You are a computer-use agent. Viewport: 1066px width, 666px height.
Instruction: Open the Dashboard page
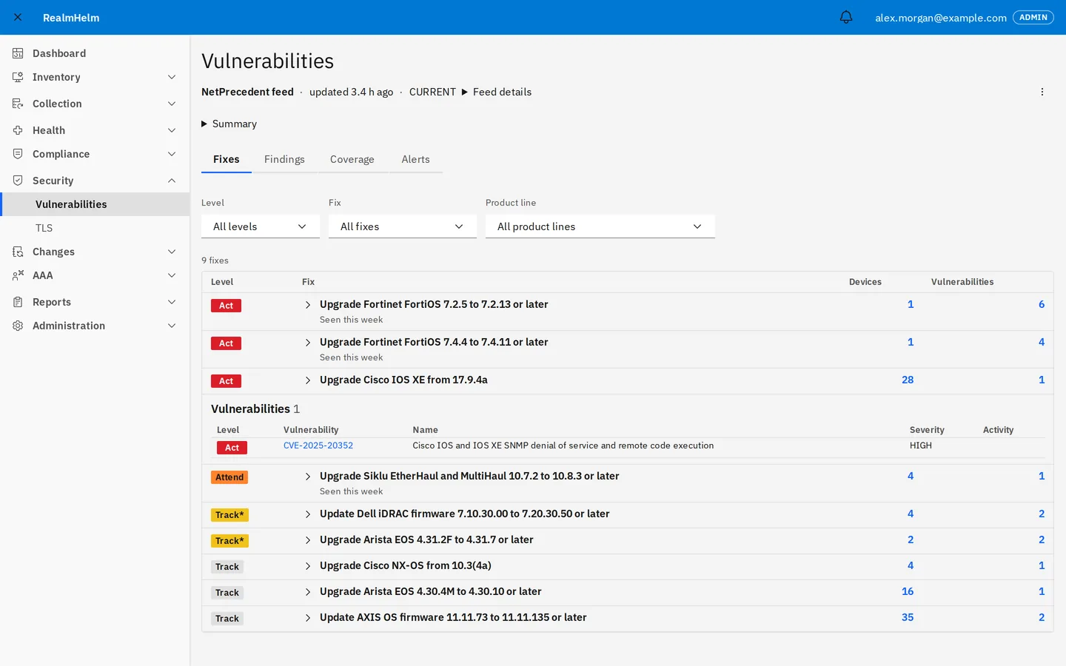pos(95,53)
